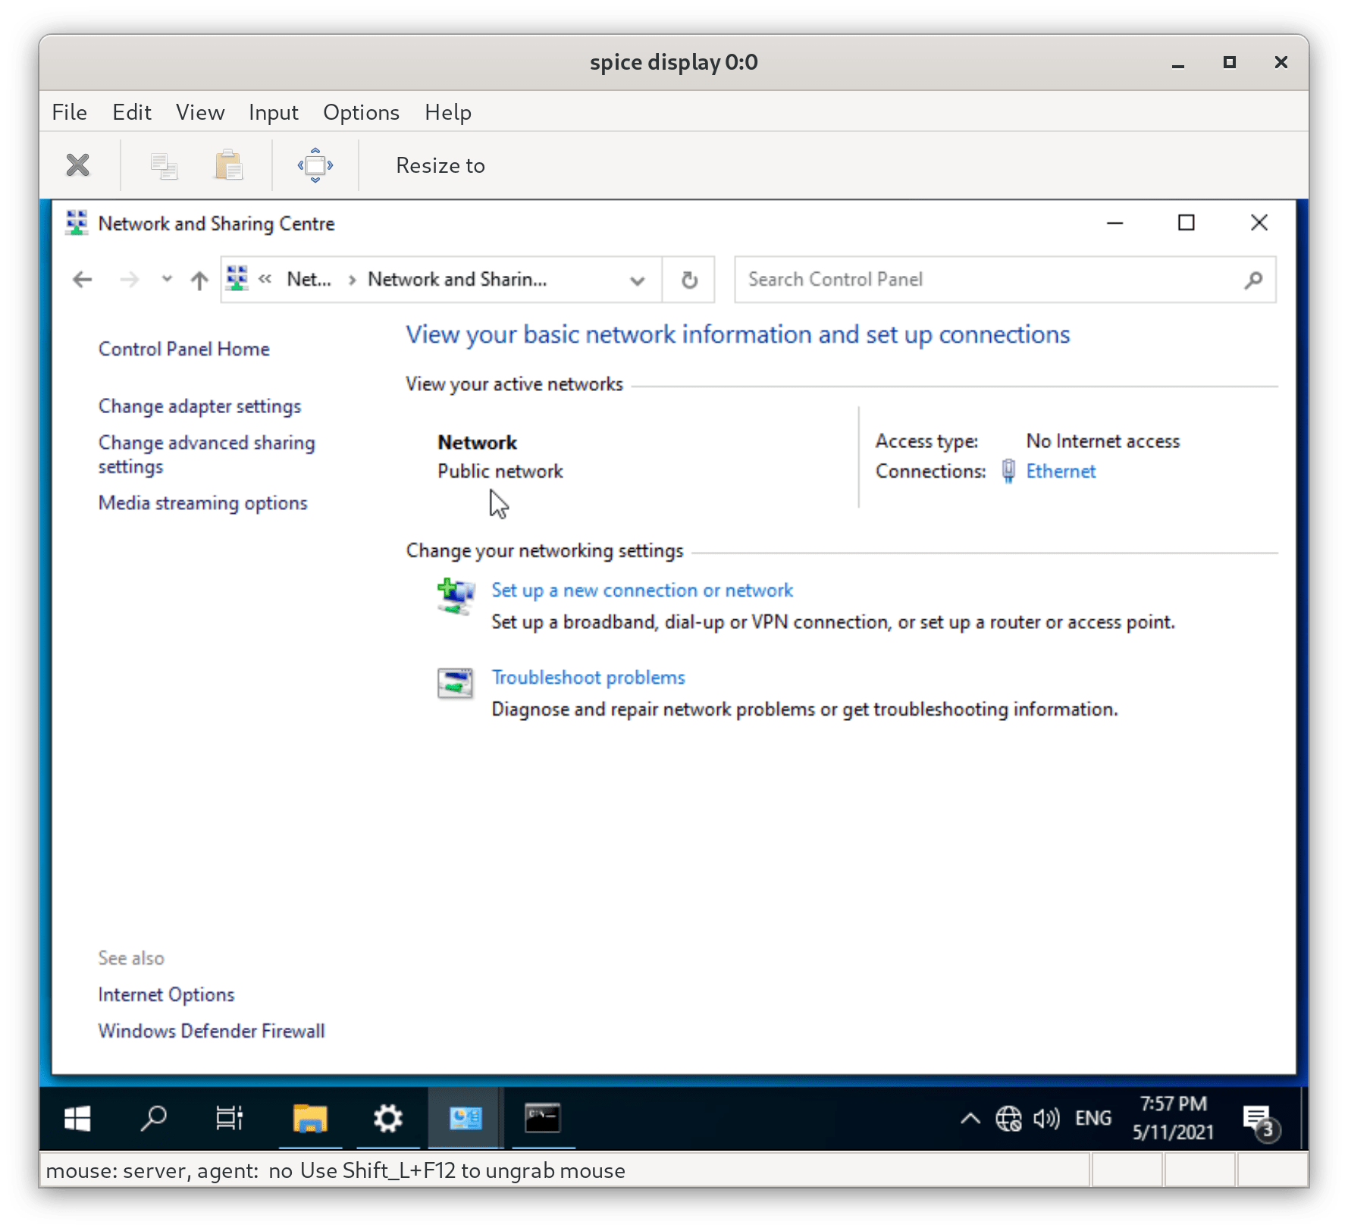Click the refresh icon in the address bar

(x=688, y=279)
